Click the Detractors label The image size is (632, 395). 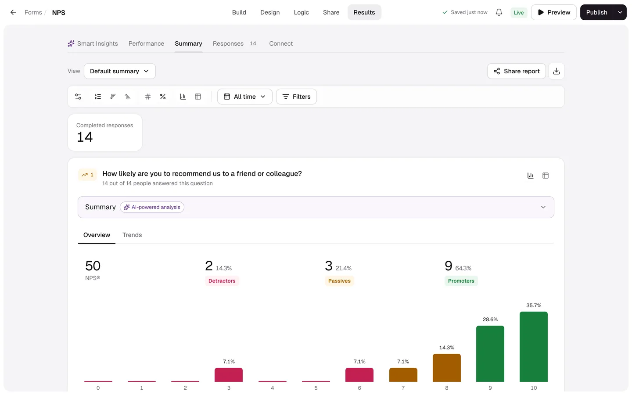[x=222, y=281]
